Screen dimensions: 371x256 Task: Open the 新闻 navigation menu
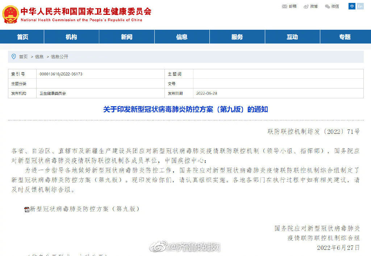[127, 37]
